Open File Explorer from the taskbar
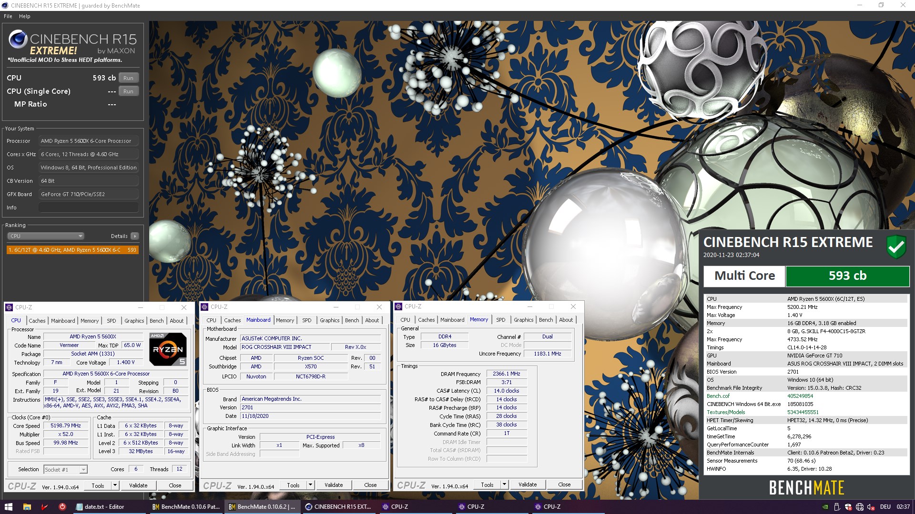Image resolution: width=915 pixels, height=514 pixels. [x=27, y=507]
